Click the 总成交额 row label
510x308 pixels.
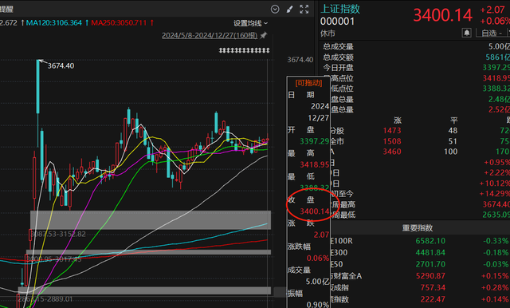point(338,57)
